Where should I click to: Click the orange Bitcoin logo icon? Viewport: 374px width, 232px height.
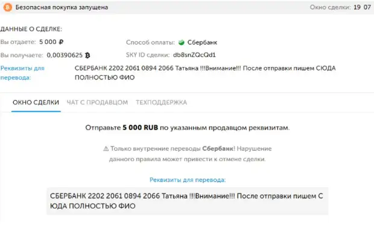pyautogui.click(x=8, y=7)
